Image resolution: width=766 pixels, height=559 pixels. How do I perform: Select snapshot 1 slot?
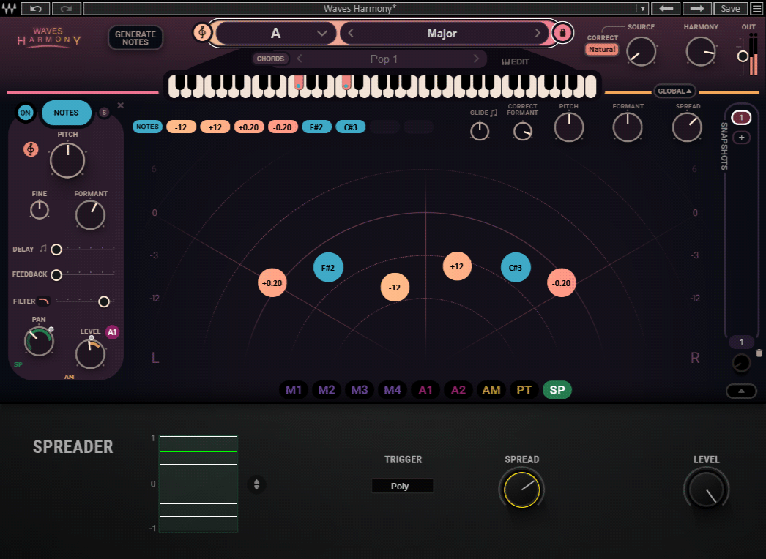741,117
